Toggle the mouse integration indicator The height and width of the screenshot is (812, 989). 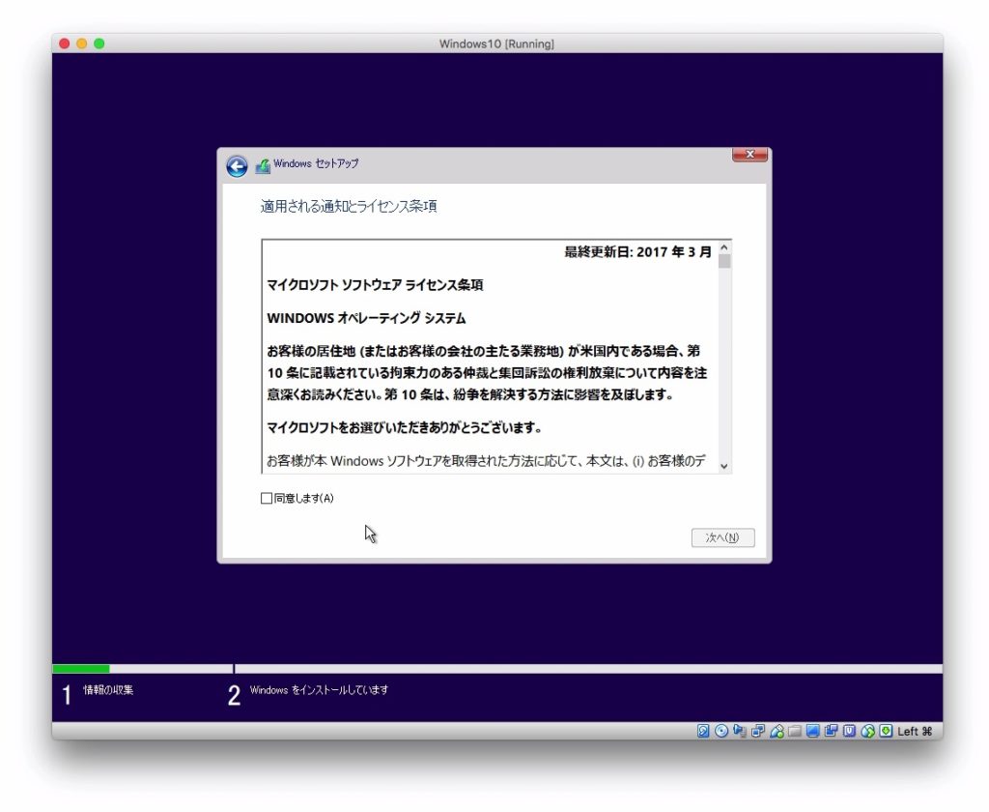[x=868, y=731]
